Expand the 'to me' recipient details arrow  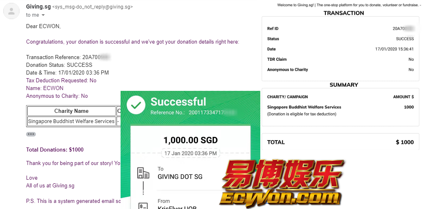[x=43, y=15]
